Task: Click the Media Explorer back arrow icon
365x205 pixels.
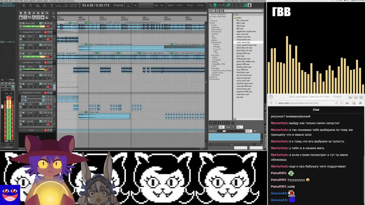Action: pos(210,11)
